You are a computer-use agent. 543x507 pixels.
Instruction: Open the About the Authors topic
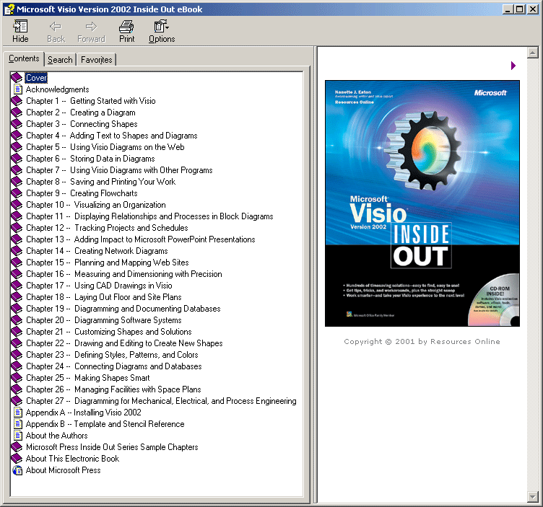click(x=56, y=435)
